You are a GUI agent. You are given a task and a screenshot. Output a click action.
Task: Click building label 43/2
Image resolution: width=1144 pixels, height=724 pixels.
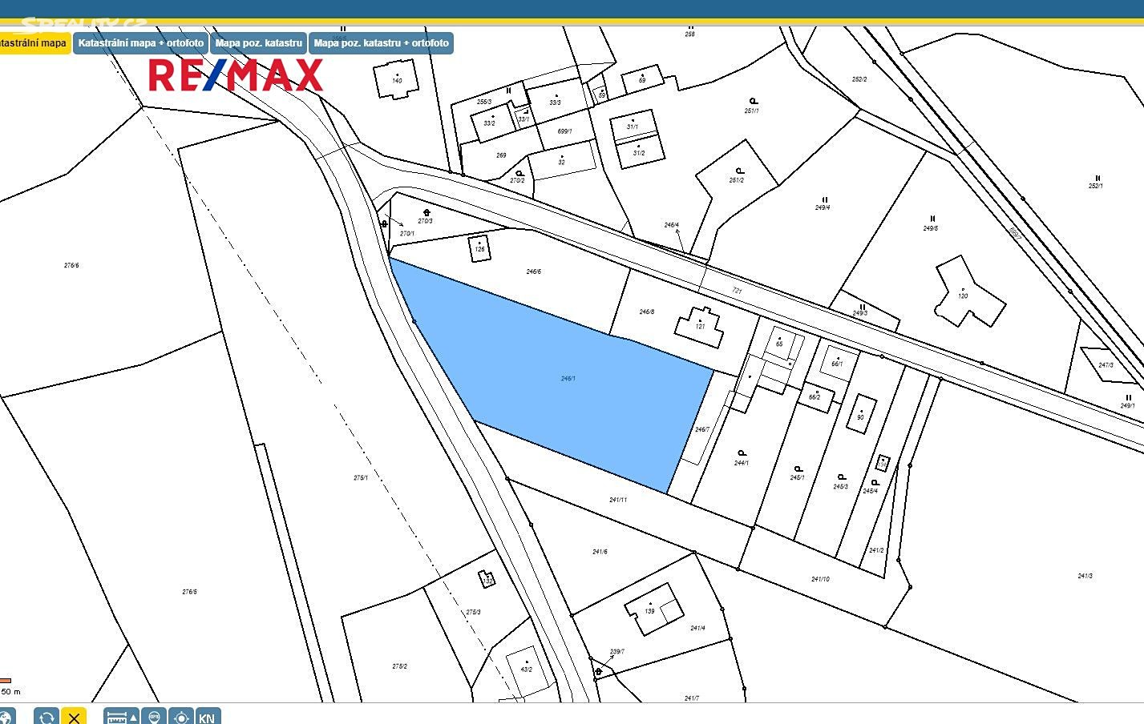tap(526, 670)
